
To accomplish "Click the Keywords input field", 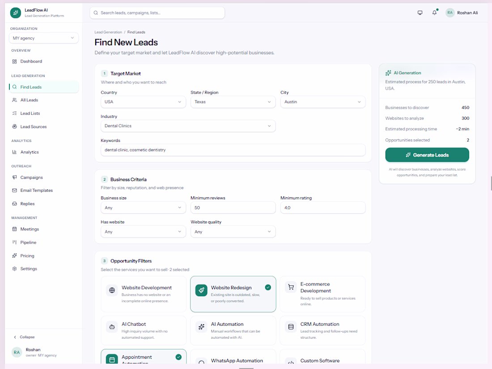I will (x=233, y=150).
